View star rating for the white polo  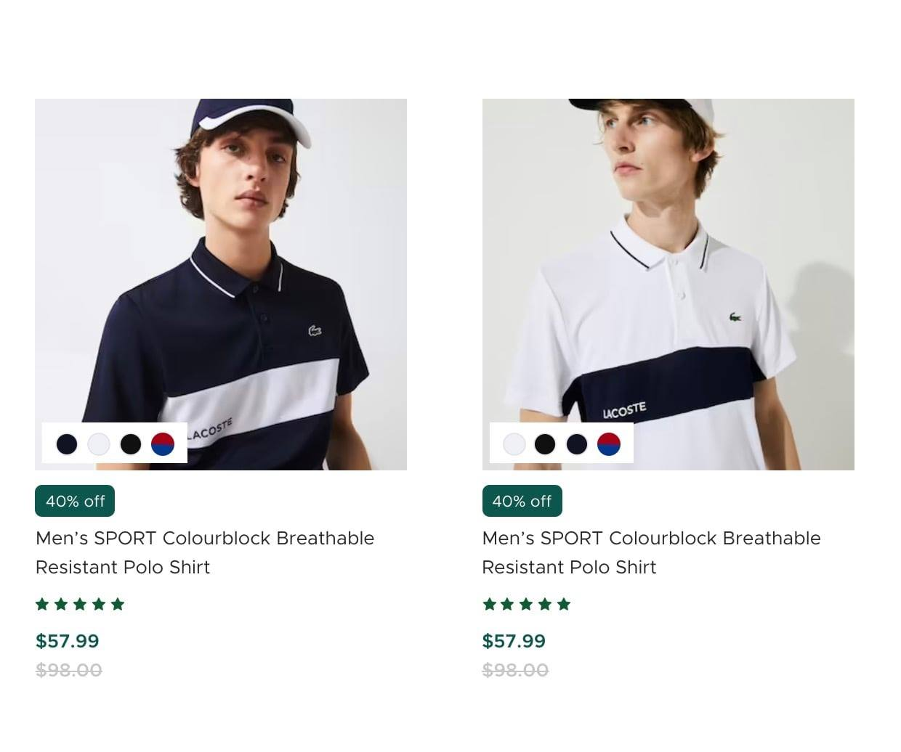pyautogui.click(x=527, y=604)
